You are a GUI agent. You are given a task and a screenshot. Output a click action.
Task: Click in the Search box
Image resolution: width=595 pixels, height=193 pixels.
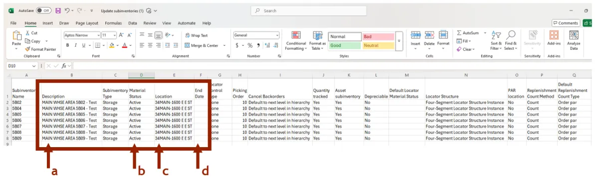pos(309,10)
